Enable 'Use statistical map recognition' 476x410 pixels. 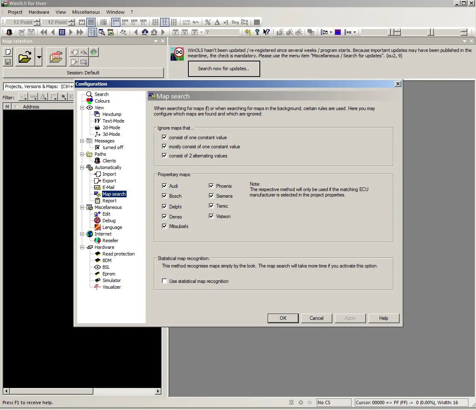[x=164, y=281]
